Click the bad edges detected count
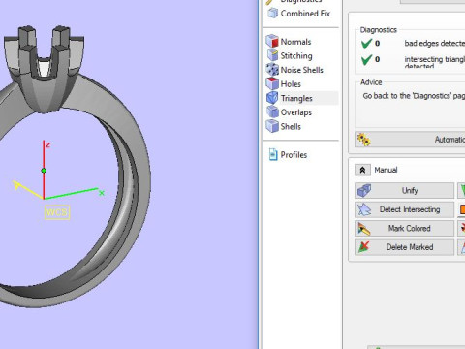This screenshot has width=465, height=349. pyautogui.click(x=377, y=43)
